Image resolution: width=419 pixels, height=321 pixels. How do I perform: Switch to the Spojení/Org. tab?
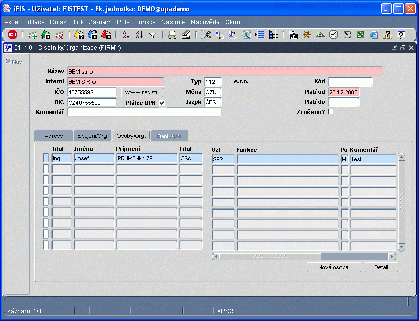93,136
